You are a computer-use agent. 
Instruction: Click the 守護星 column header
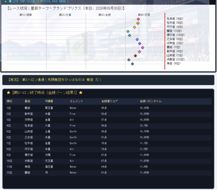click(x=49, y=101)
